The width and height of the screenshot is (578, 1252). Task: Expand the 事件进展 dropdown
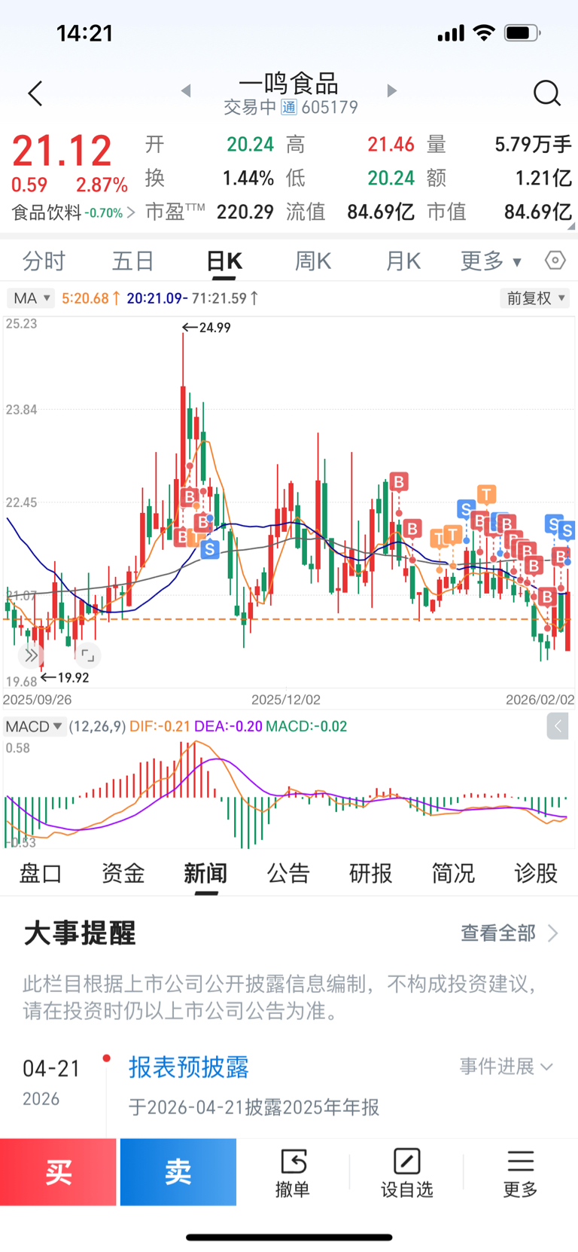(x=507, y=1067)
